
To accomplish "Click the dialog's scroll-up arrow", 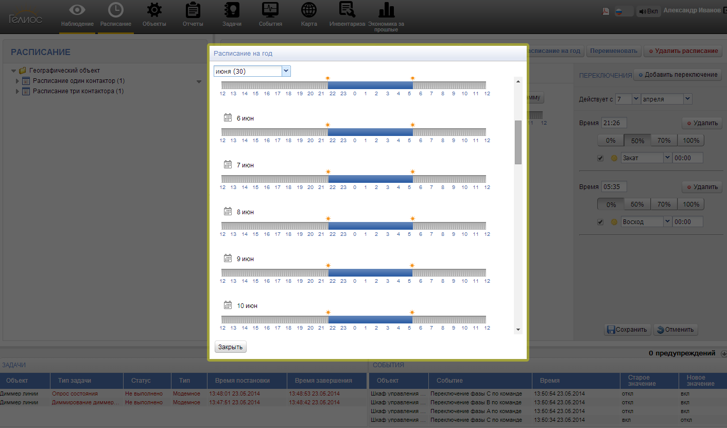I will click(x=518, y=81).
